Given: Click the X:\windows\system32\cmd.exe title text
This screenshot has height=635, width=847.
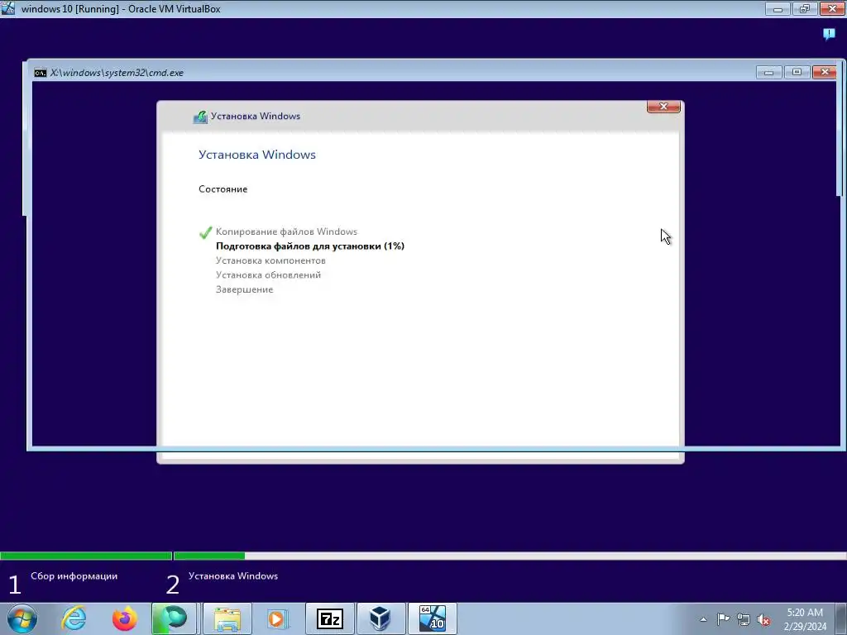Looking at the screenshot, I should click(117, 73).
